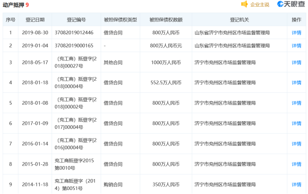Open 详情 for registration 37082019000165

coord(296,46)
